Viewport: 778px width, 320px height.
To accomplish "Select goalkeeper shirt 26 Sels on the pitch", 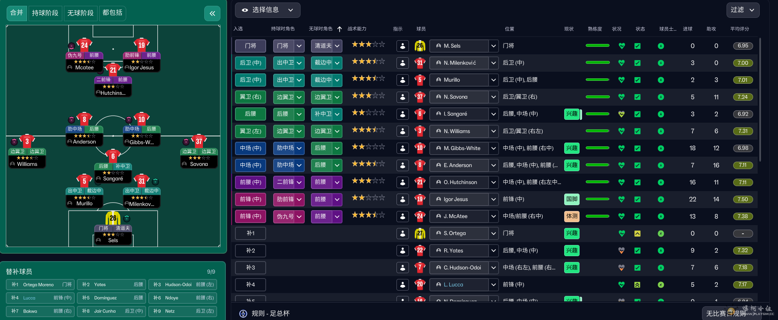I will point(113,218).
